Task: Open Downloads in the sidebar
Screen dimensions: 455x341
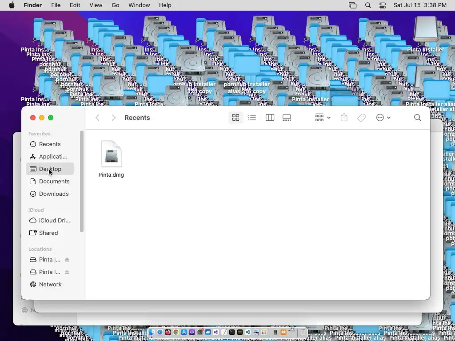Action: 50,194
